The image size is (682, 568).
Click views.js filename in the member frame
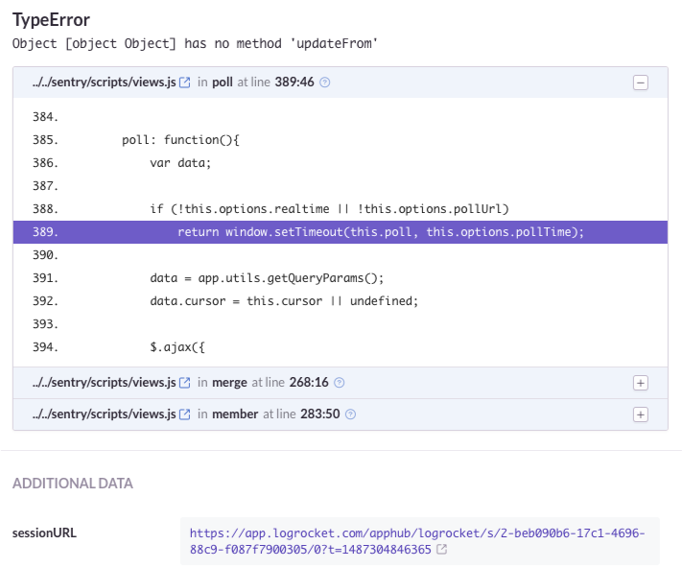(x=104, y=414)
